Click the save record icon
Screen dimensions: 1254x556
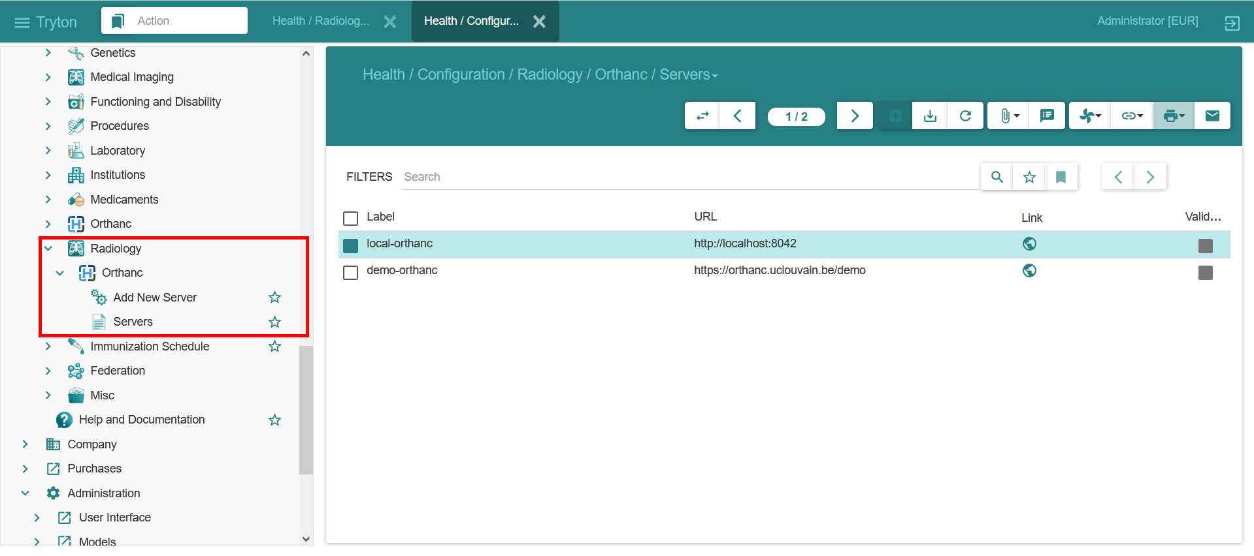[x=930, y=116]
